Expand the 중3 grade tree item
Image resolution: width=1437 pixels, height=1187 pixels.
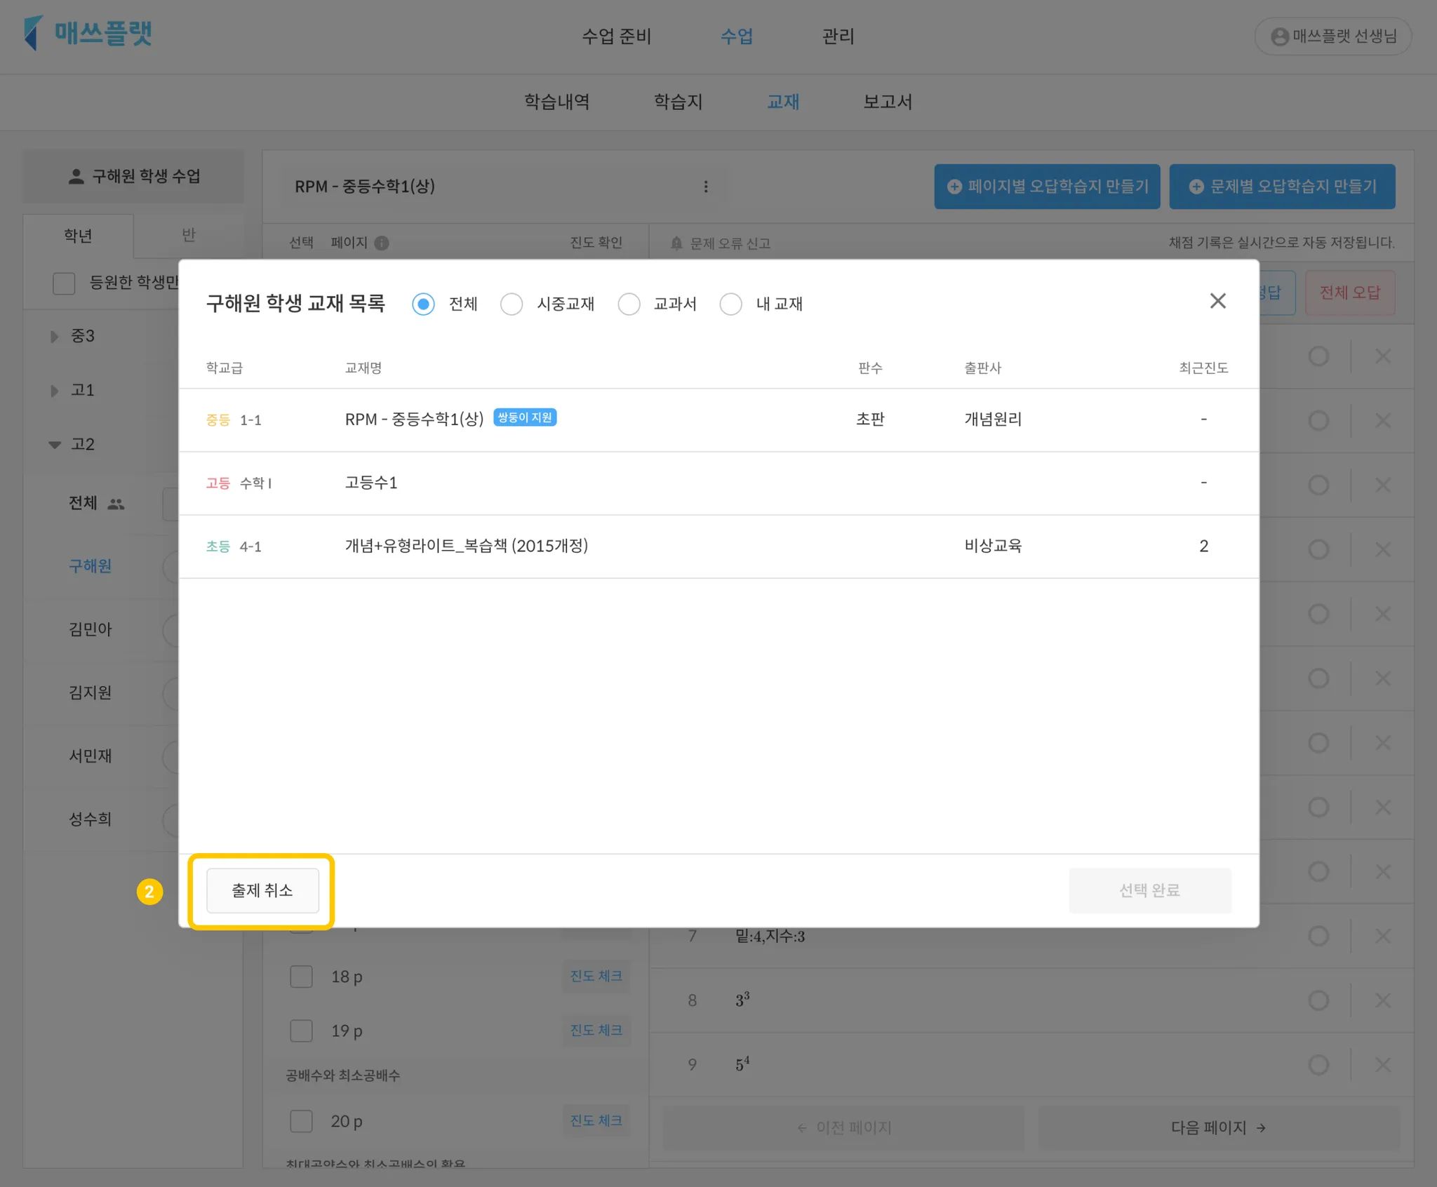[54, 337]
